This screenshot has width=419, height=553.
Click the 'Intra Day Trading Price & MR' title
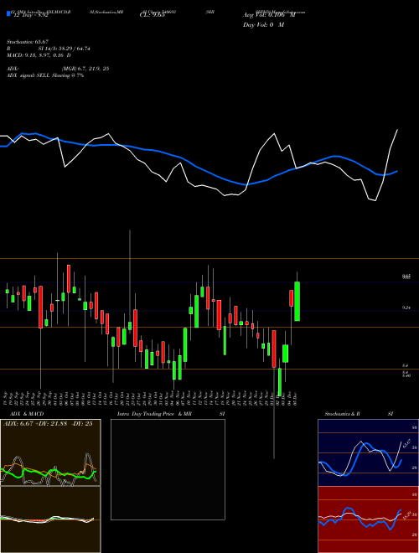coord(154,414)
